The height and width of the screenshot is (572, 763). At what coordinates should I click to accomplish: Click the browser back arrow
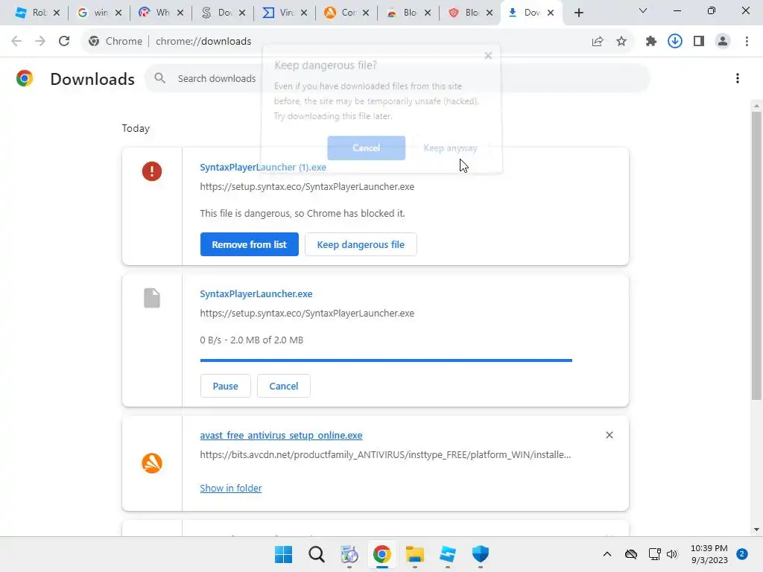[x=16, y=41]
